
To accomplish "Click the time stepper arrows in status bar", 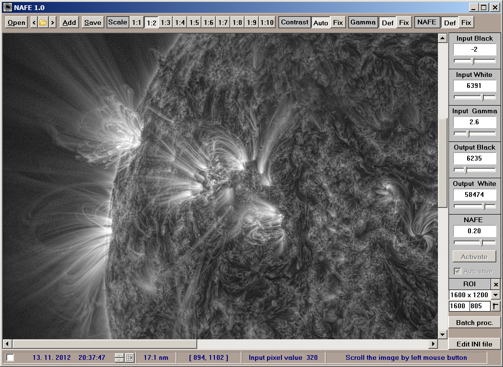I will click(x=119, y=357).
